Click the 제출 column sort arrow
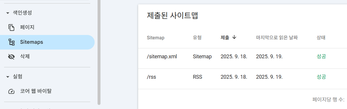The width and height of the screenshot is (347, 109). (x=234, y=38)
